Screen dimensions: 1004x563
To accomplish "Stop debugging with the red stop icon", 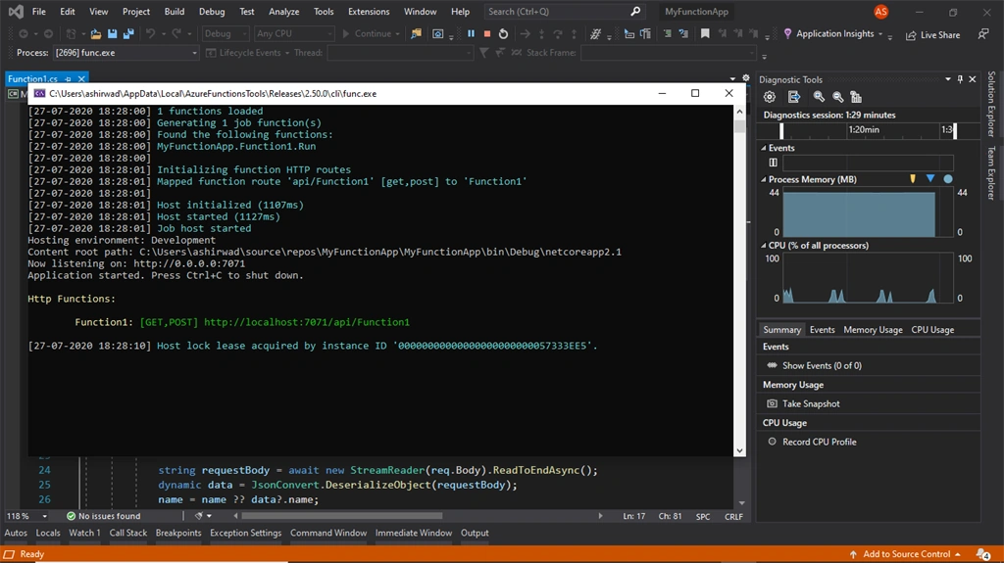I will [487, 33].
